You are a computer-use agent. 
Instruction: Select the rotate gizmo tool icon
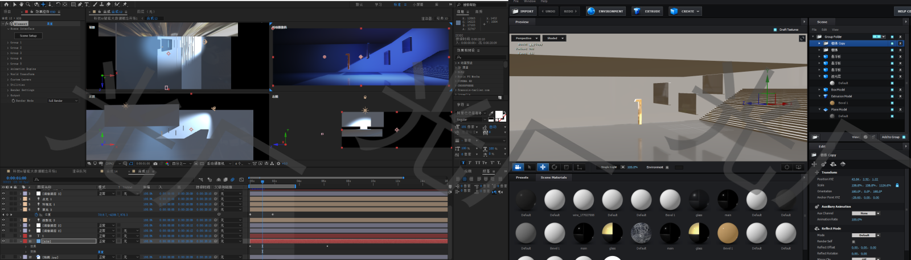(554, 167)
